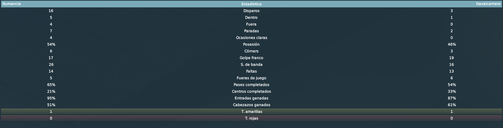The image size is (503, 128).
Task: Click the Golpe franco label
Action: tap(252, 58)
